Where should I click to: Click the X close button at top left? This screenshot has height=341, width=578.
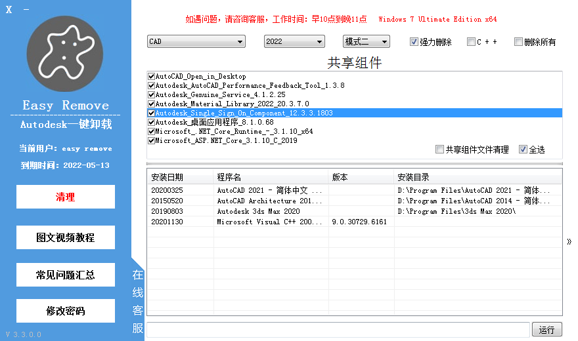click(x=9, y=10)
